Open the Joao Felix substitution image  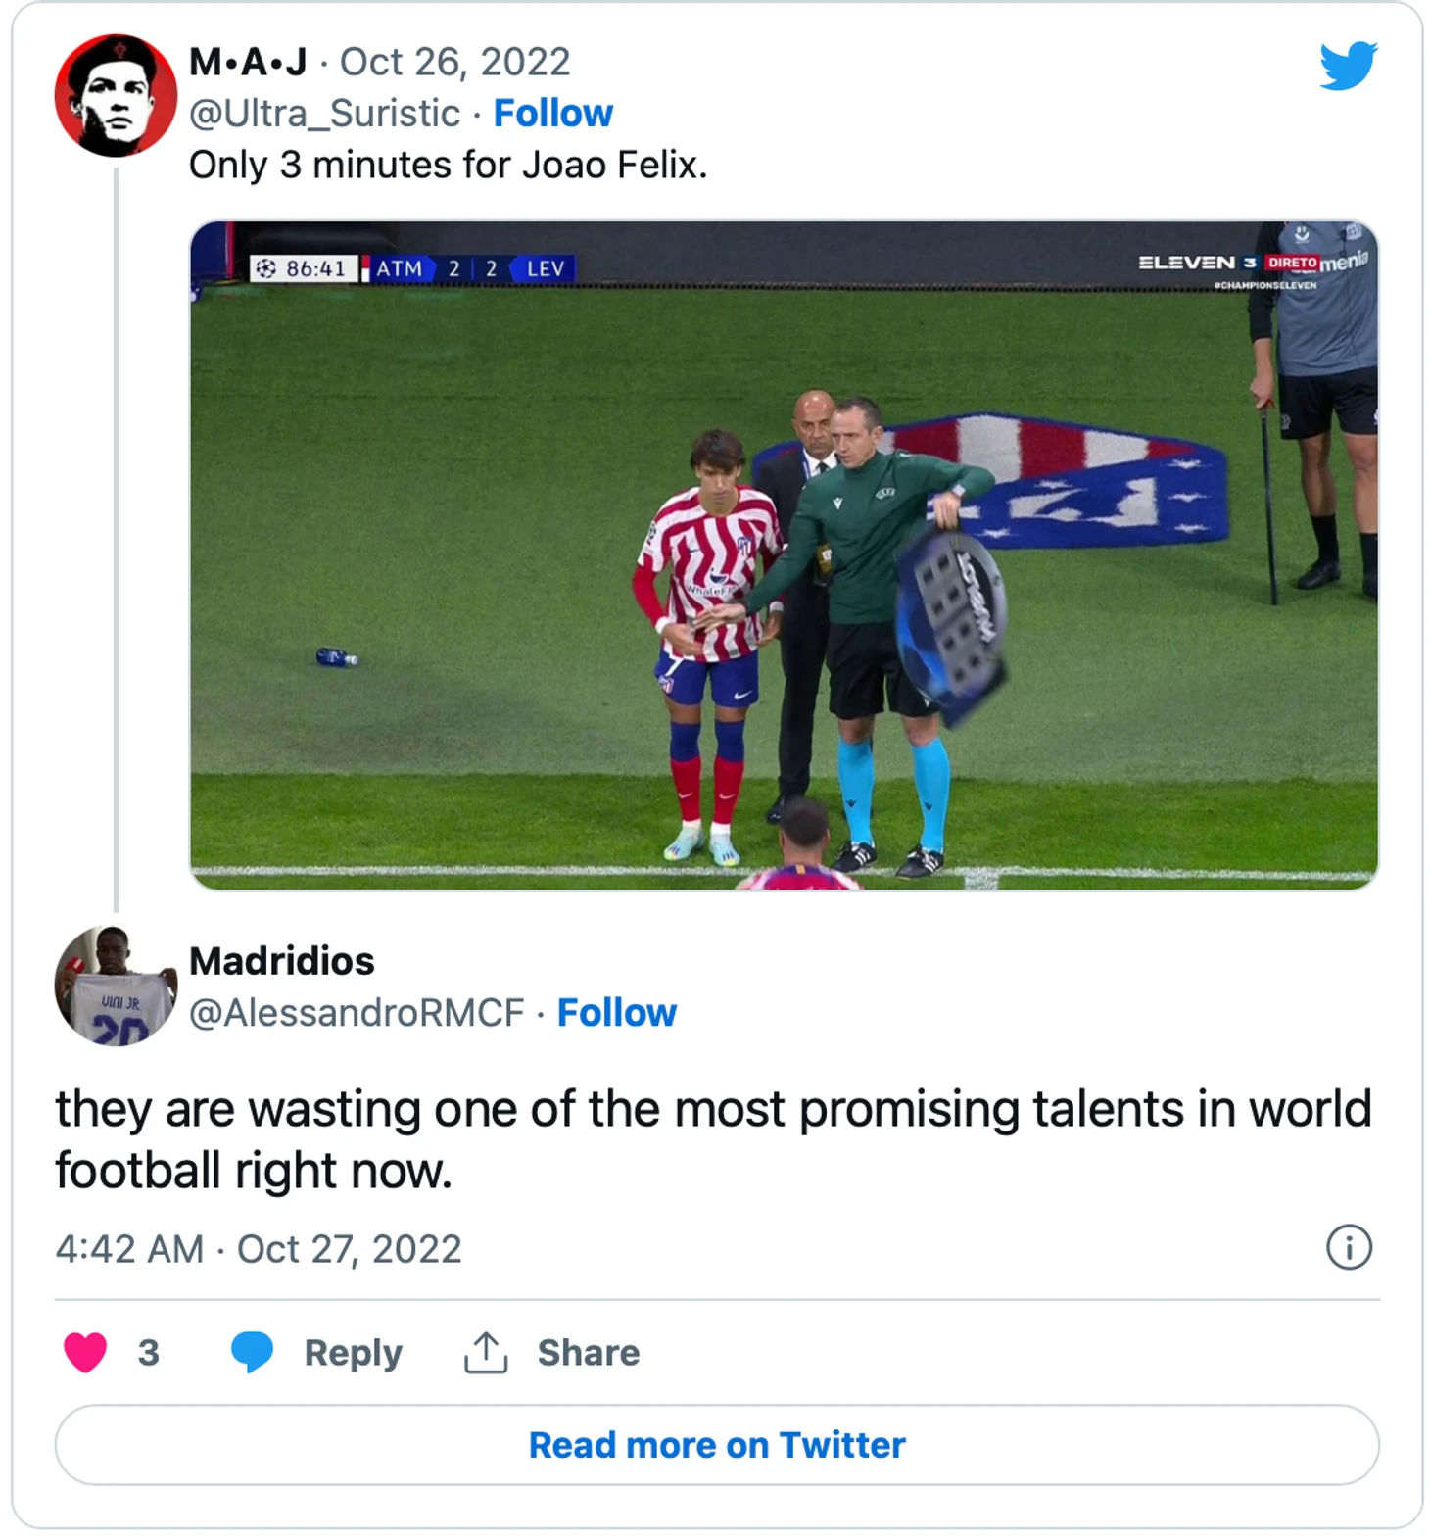coord(784,555)
